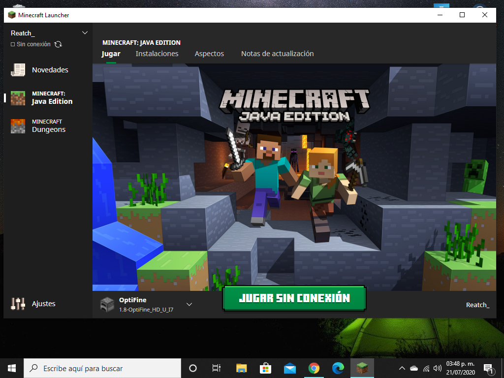Open the Mail app in taskbar
This screenshot has height=378, width=504.
pyautogui.click(x=290, y=368)
